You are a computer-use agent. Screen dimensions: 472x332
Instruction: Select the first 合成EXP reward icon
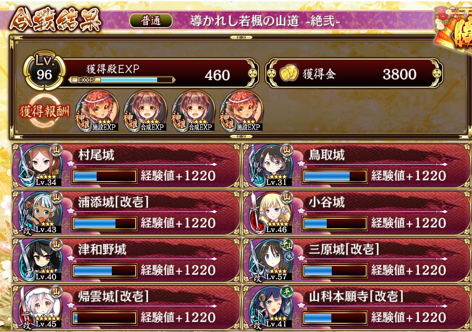(x=145, y=111)
